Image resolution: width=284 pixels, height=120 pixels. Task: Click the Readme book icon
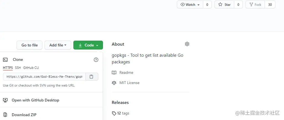click(x=114, y=72)
